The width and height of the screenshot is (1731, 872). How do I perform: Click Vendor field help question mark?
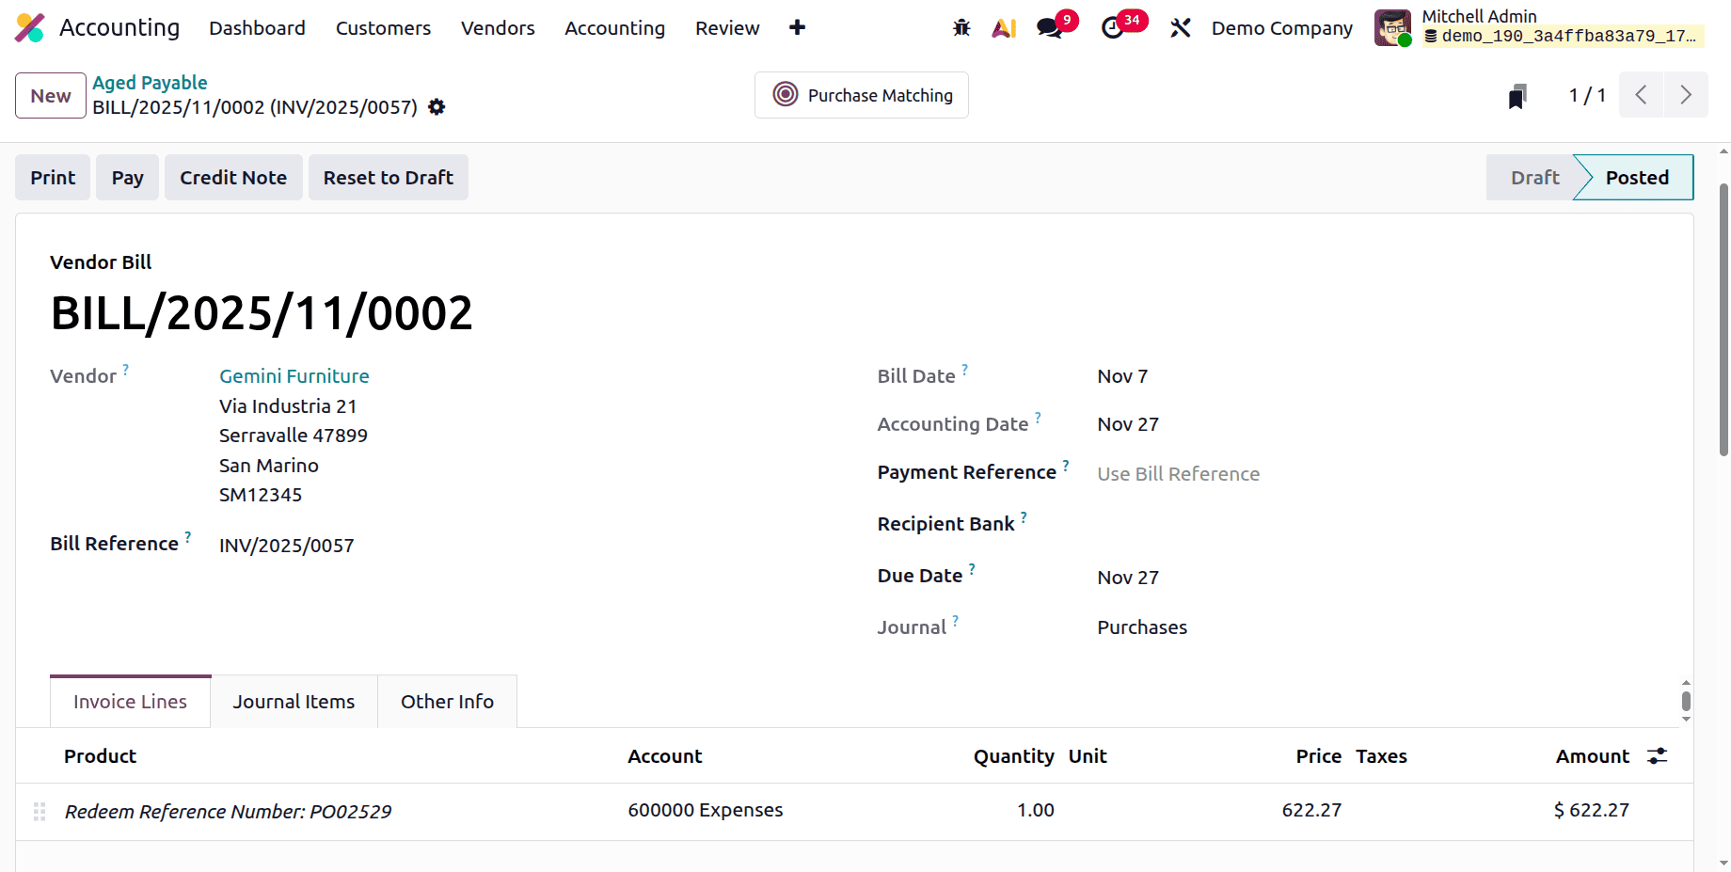[x=126, y=370]
